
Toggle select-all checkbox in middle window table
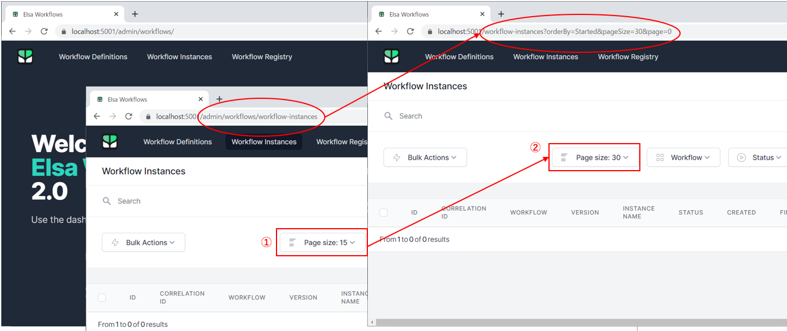(102, 298)
